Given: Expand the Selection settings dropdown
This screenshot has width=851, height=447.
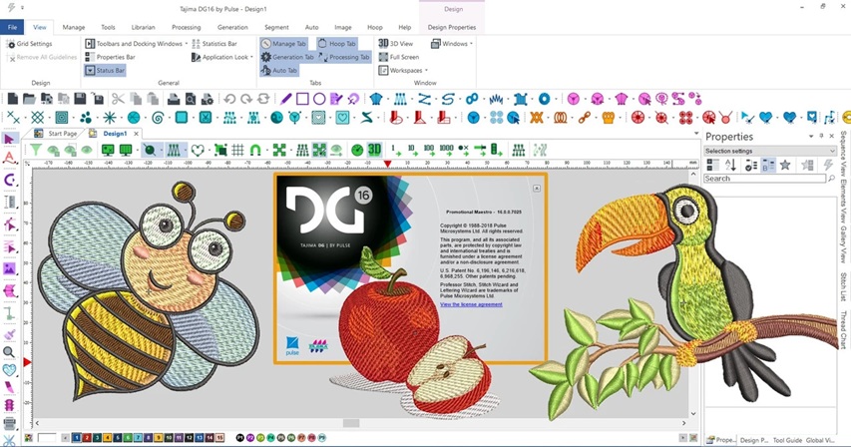Looking at the screenshot, I should pyautogui.click(x=769, y=151).
